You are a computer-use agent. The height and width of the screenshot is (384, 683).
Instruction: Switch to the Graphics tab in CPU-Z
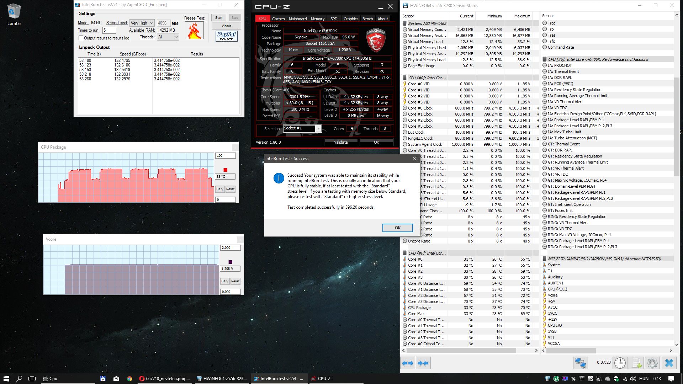(351, 19)
